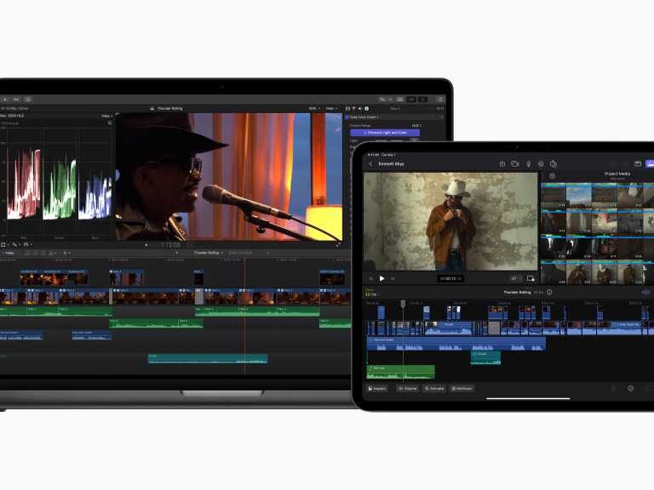Tap the round icon at right of iPad bottom bar
654x490 pixels.
click(631, 388)
